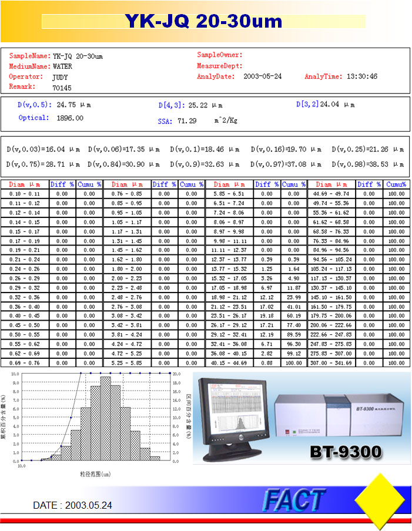Image resolution: width=412 pixels, height=531 pixels.
Task: Select the Diff value "2.82"
Action: click(x=267, y=354)
